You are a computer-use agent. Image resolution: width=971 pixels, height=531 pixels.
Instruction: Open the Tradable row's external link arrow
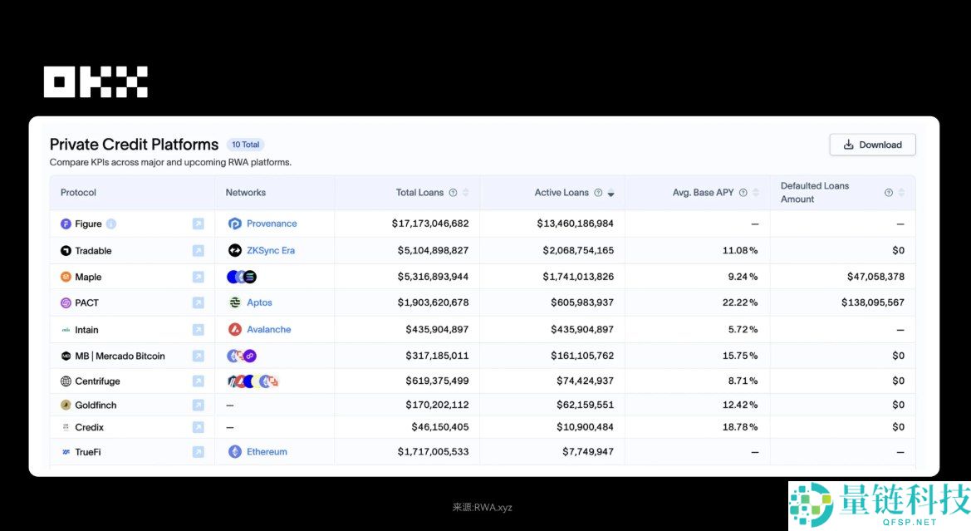tap(198, 250)
